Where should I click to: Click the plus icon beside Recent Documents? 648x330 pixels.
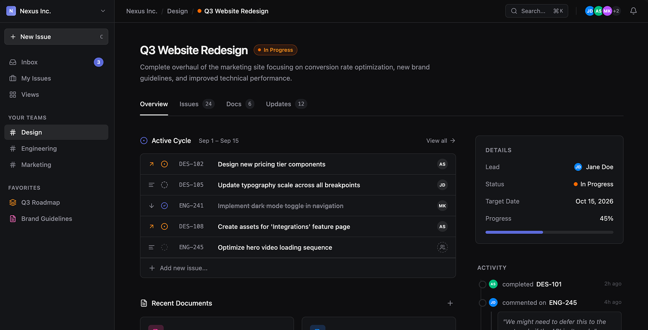coord(450,303)
